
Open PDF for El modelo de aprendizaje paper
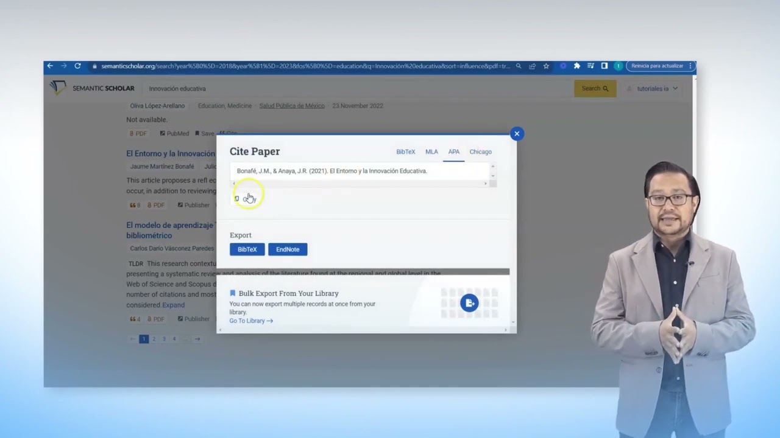pos(156,319)
